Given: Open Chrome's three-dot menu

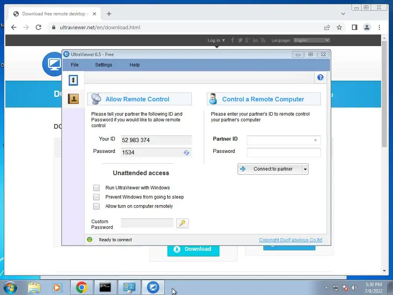Looking at the screenshot, I should point(379,27).
